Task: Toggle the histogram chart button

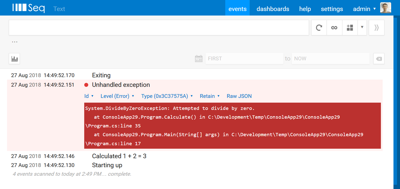Action: pos(14,59)
